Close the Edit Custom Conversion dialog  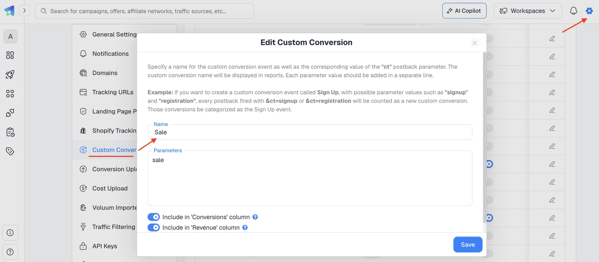click(x=474, y=43)
